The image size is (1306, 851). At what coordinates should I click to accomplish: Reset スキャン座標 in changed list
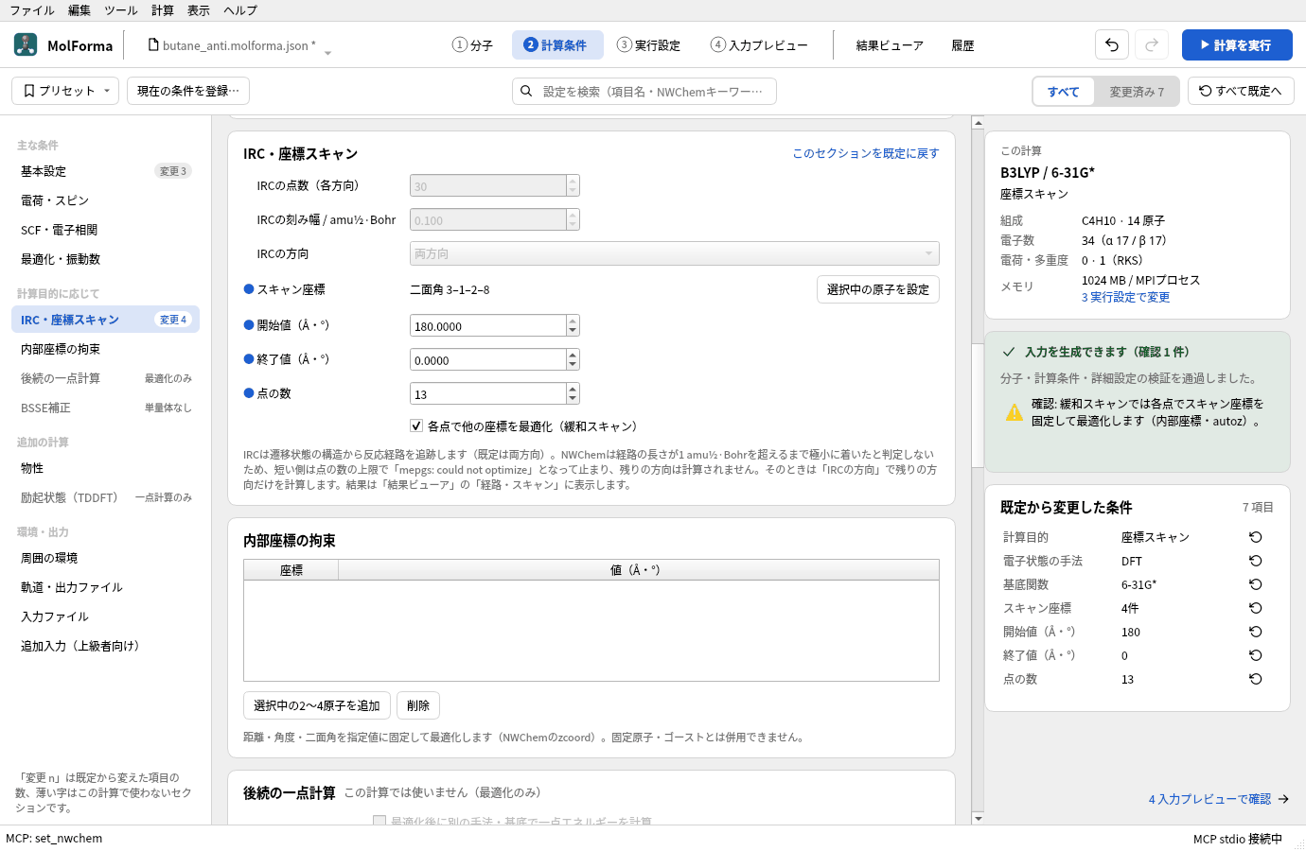1256,608
